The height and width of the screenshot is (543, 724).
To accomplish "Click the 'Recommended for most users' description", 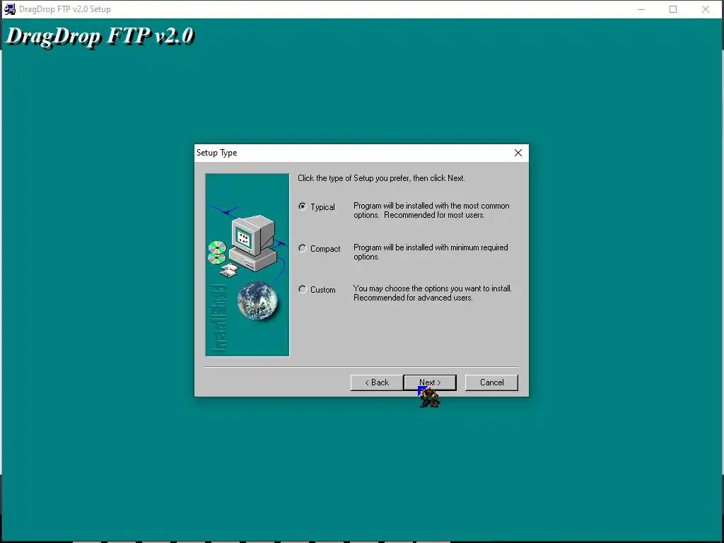I will coord(432,211).
